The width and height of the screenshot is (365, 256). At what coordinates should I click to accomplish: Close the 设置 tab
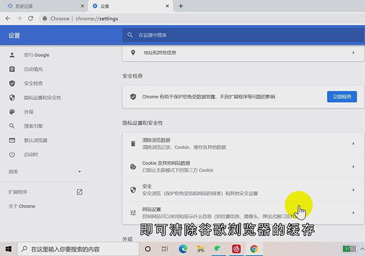[x=167, y=6]
